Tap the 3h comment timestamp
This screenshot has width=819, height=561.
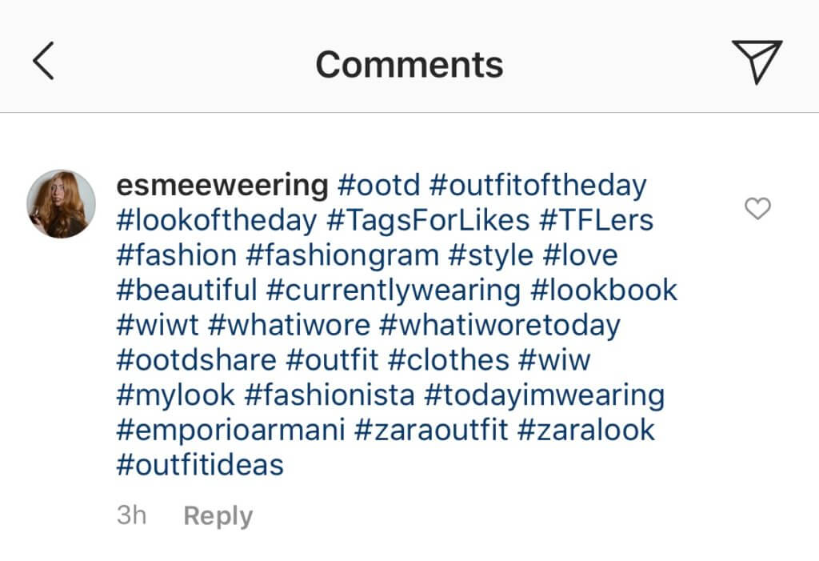[132, 515]
